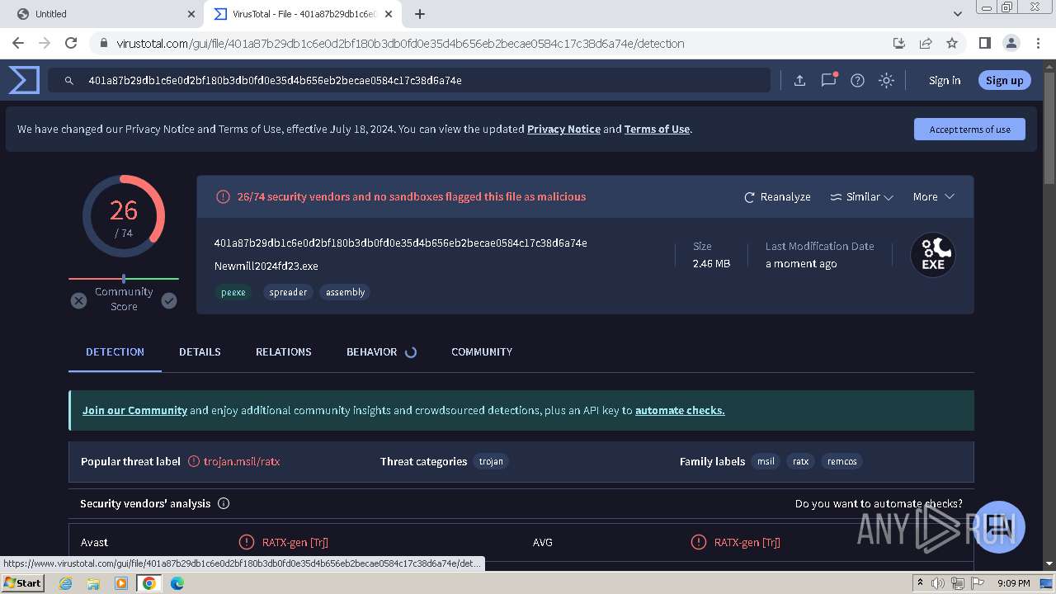Open Chrome profile avatar icon

(x=1011, y=43)
